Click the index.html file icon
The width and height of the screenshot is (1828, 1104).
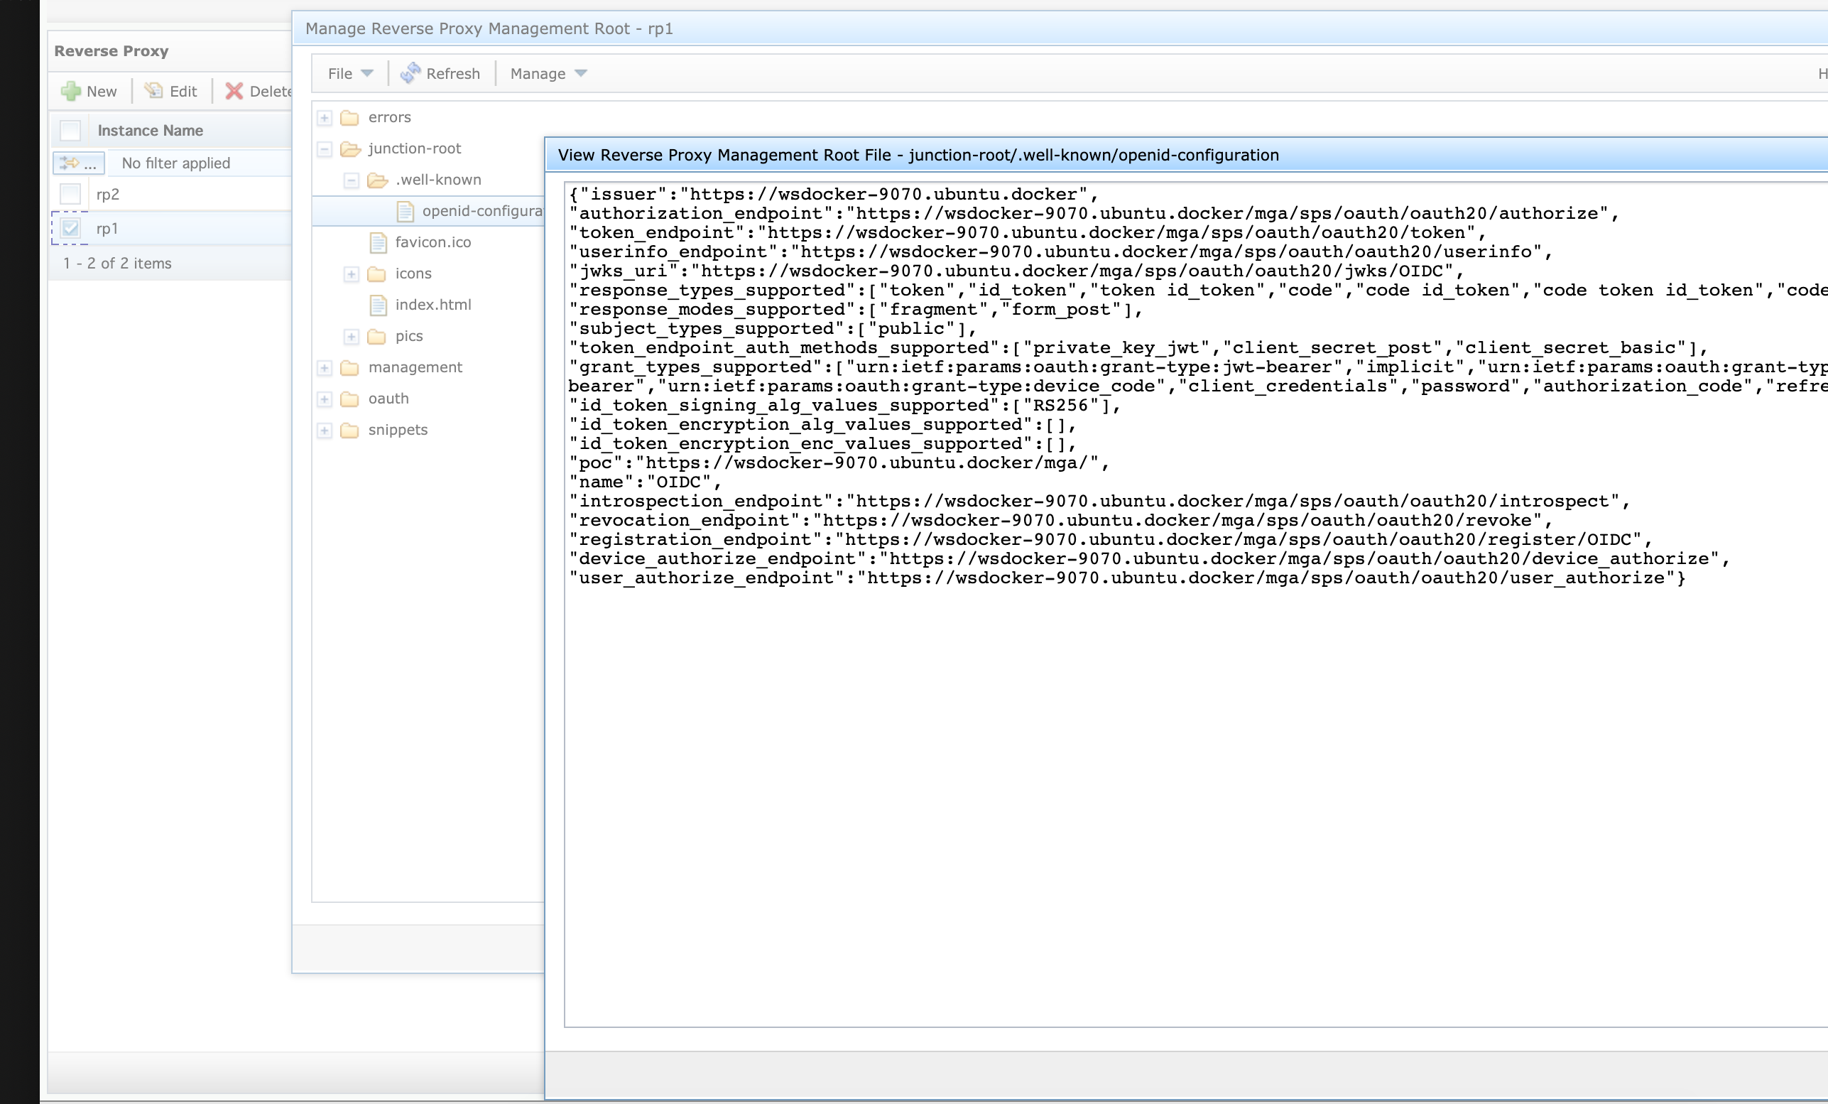pos(379,305)
